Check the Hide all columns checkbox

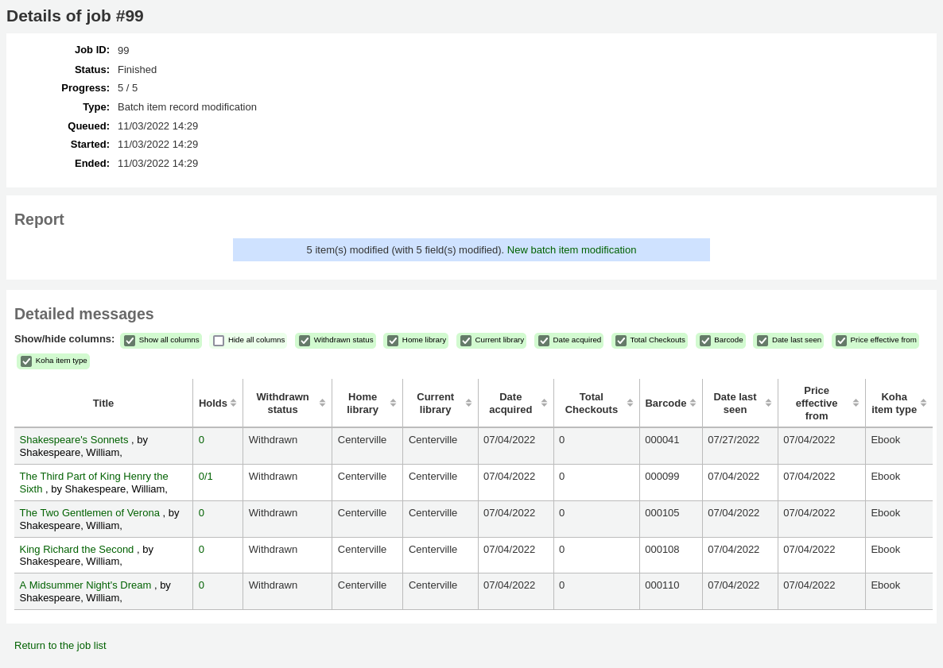[219, 341]
